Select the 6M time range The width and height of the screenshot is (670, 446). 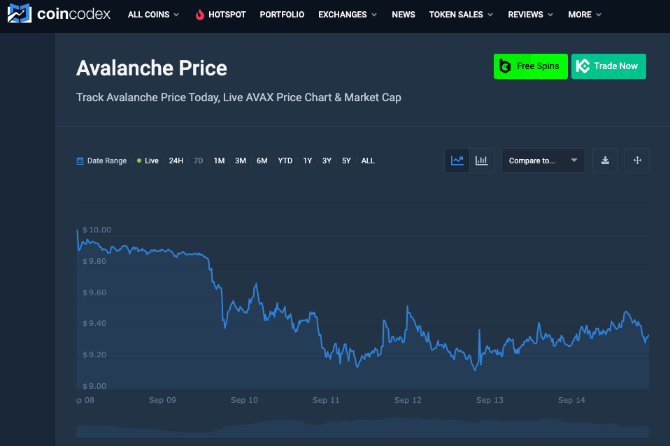pos(262,161)
